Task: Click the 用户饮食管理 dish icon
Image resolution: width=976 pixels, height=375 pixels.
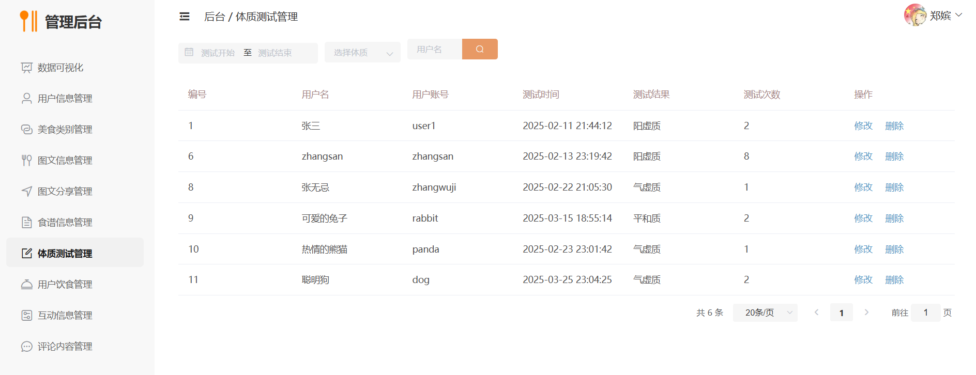Action: click(x=27, y=285)
